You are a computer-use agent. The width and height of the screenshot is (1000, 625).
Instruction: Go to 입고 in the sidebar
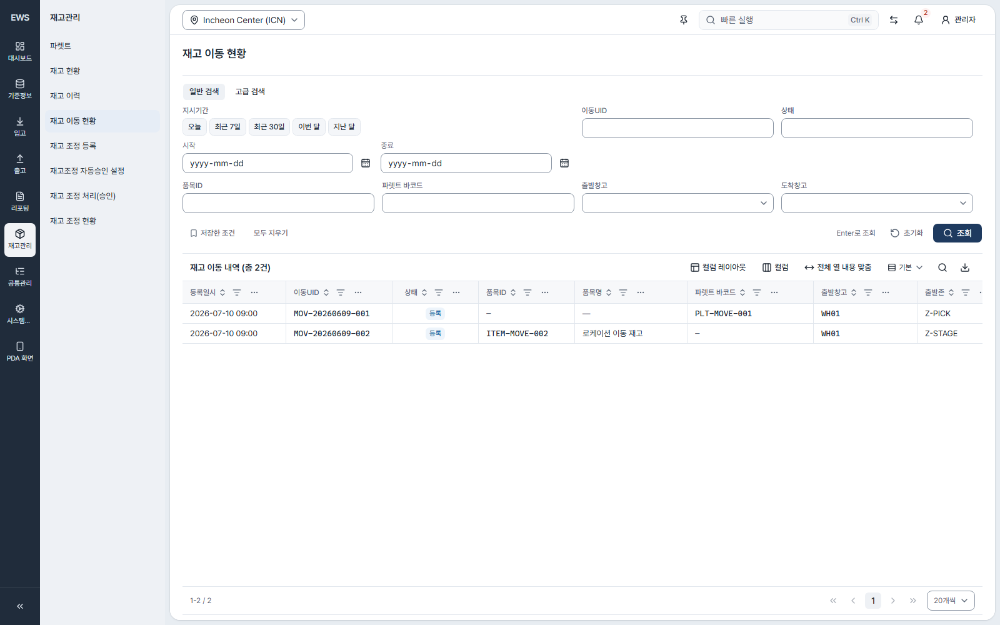pyautogui.click(x=20, y=127)
